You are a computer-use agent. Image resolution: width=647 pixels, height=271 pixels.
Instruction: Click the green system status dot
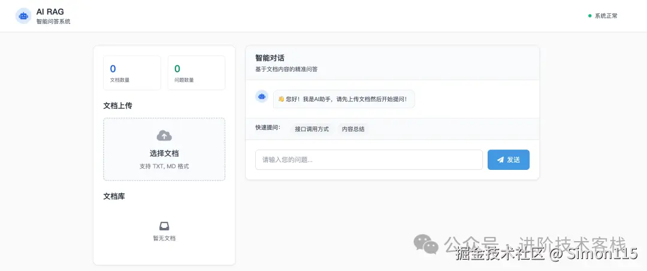589,16
